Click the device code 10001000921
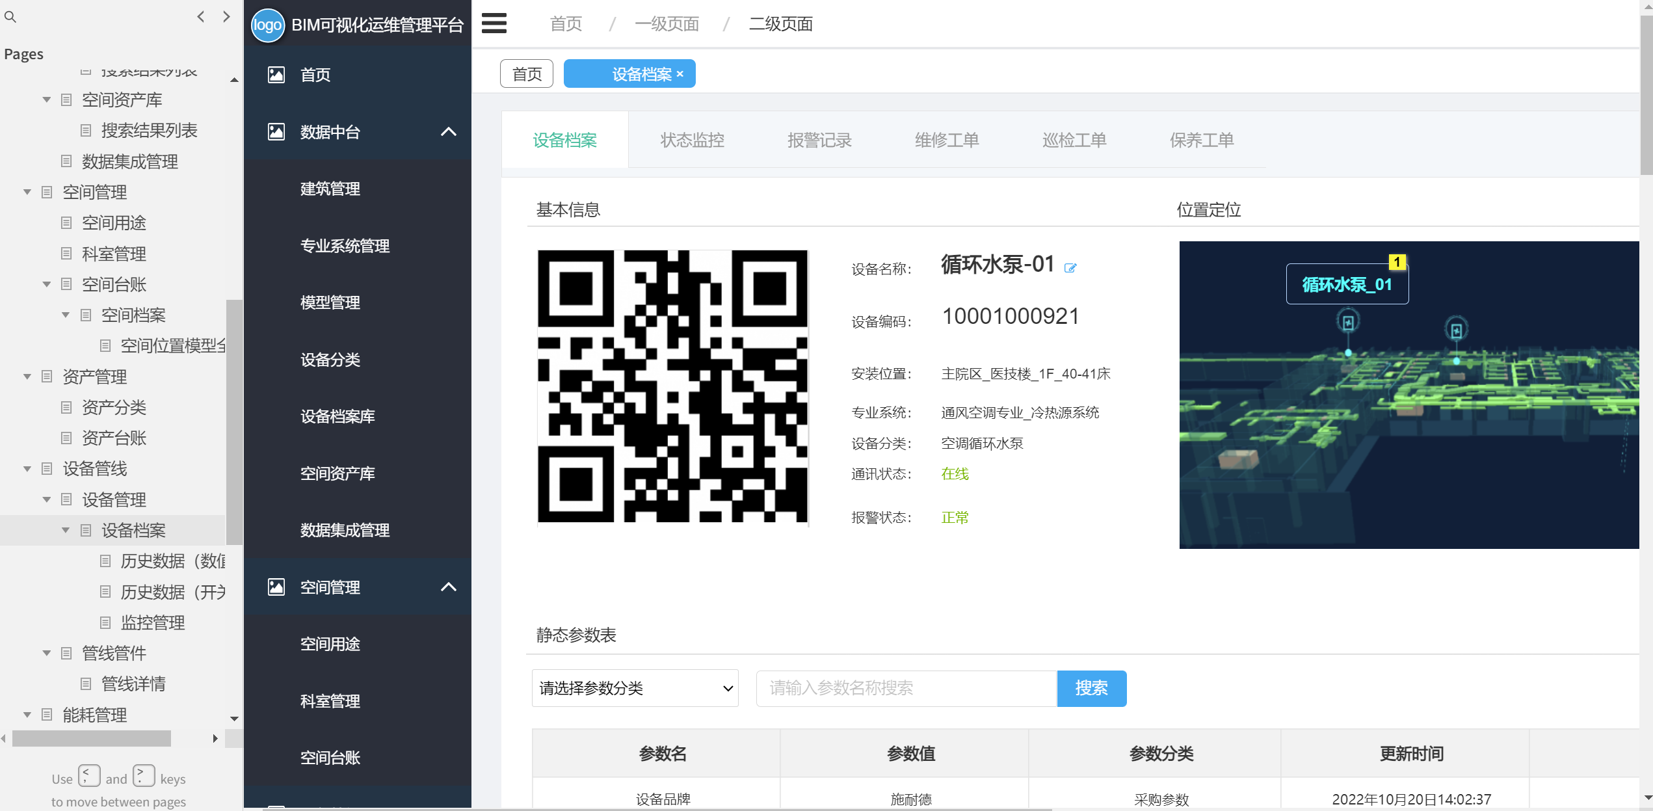 pos(1011,316)
